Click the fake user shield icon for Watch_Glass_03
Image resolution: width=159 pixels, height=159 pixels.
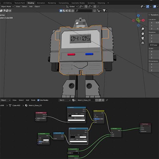click(x=97, y=100)
